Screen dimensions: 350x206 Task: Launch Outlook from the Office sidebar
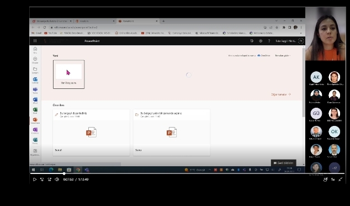pos(35,80)
